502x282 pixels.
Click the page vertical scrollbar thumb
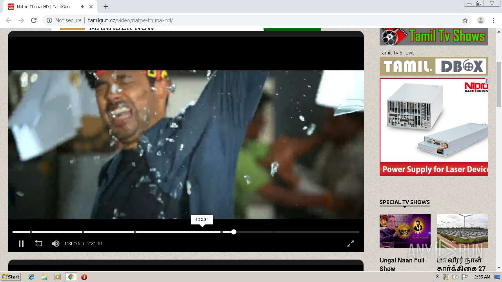pos(499,84)
